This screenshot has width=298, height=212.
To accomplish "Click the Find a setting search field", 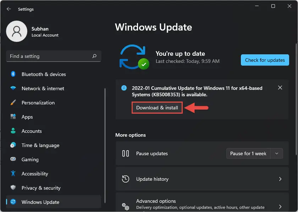I will click(54, 56).
